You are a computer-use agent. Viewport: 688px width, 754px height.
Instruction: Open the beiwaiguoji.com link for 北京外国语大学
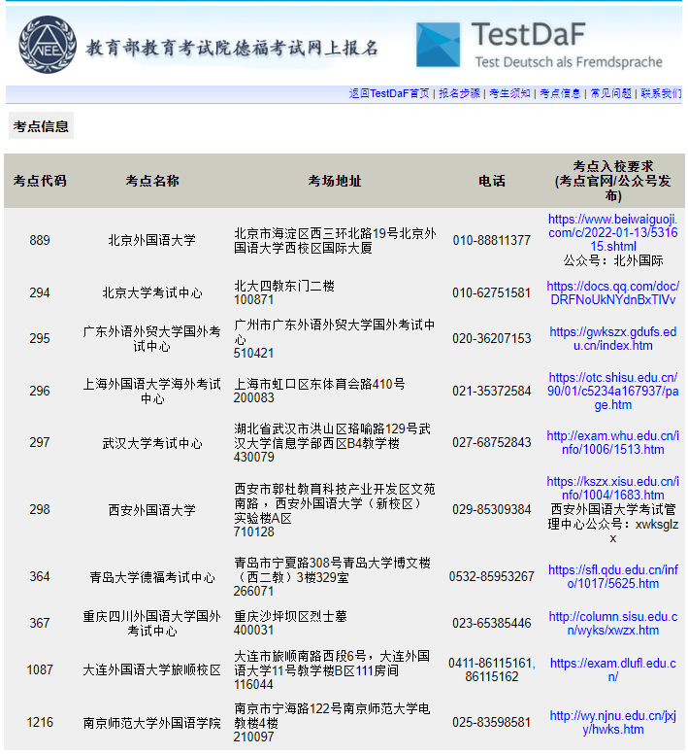[612, 233]
